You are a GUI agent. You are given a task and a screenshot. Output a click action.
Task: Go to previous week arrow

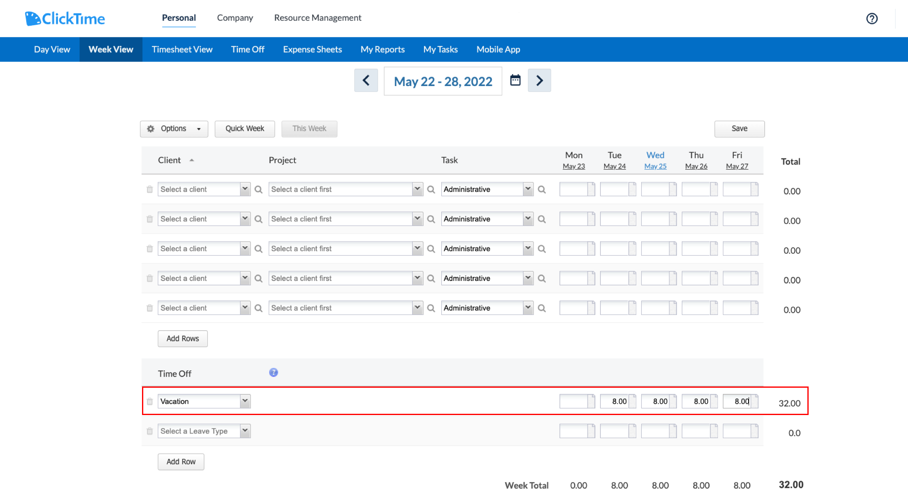point(366,80)
